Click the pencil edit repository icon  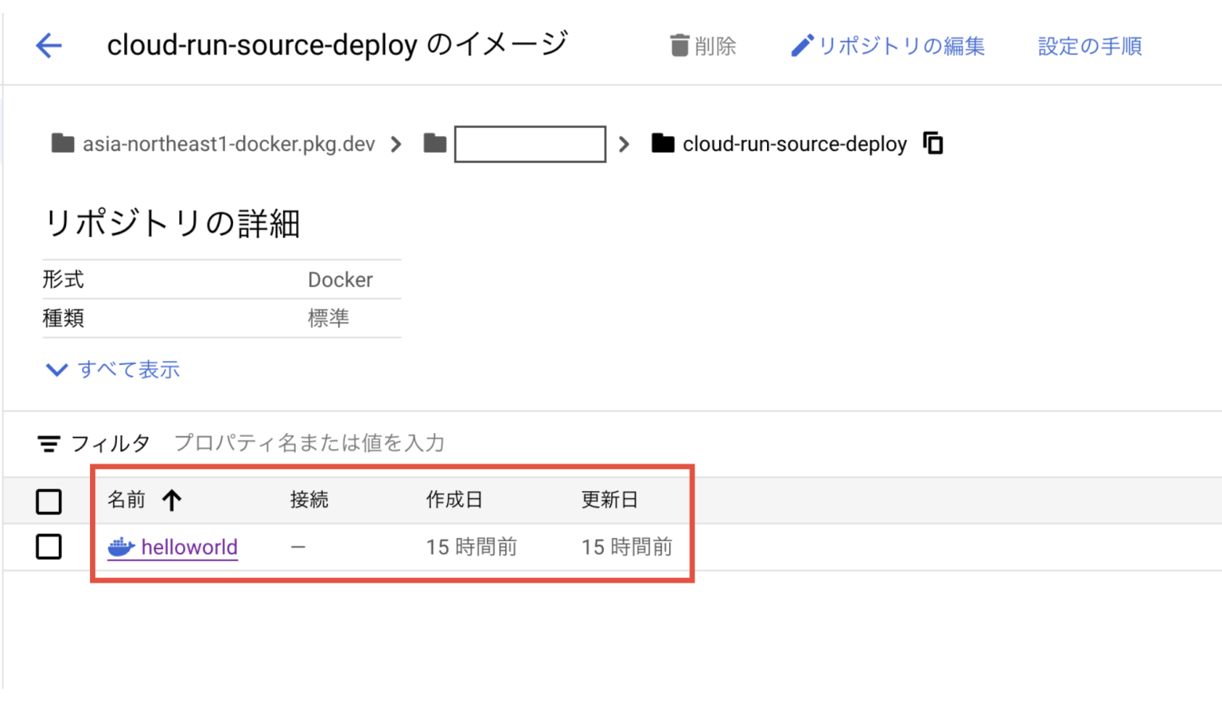801,46
